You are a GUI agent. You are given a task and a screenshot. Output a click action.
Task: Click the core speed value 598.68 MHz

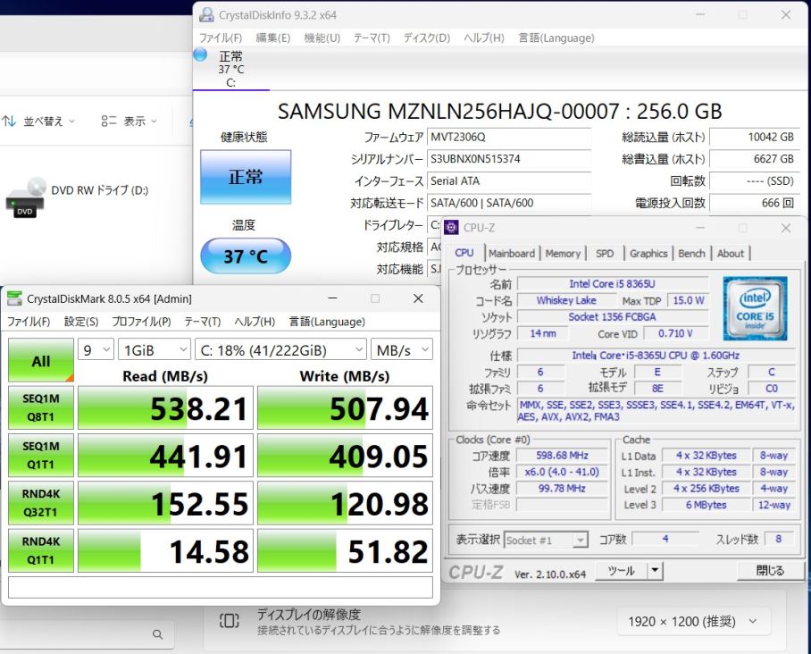562,456
